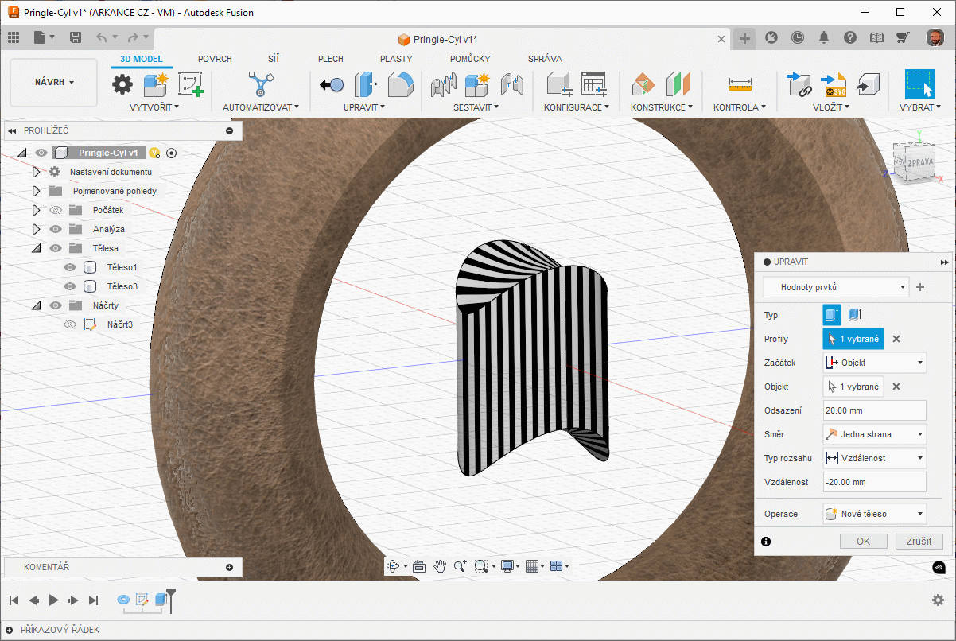Toggle visibility of Analýza folder
The width and height of the screenshot is (956, 641).
click(56, 229)
